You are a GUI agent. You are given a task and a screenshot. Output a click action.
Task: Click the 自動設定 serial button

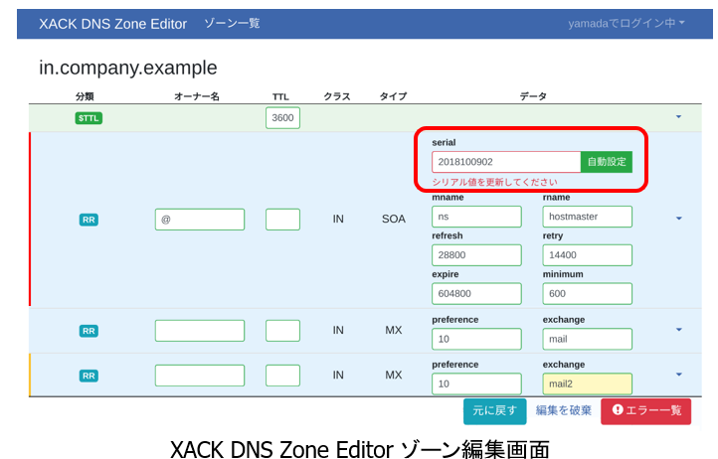(607, 162)
